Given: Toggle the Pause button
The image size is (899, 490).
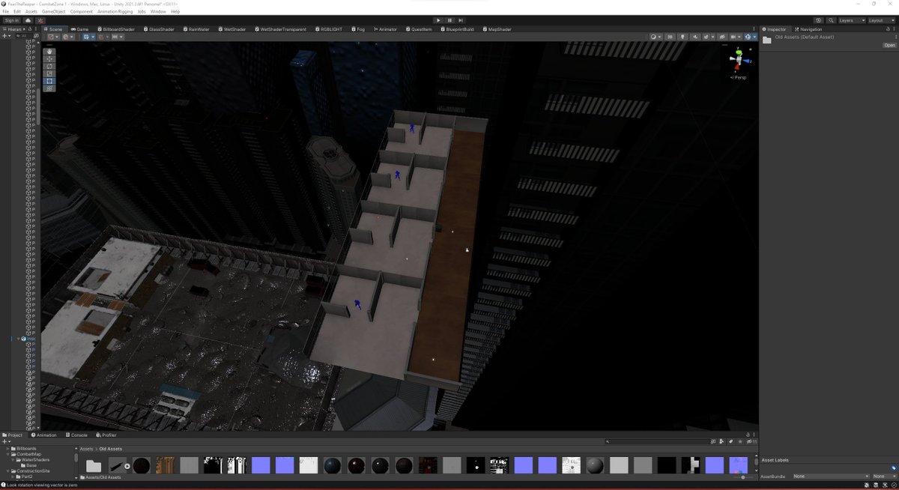Looking at the screenshot, I should [448, 20].
